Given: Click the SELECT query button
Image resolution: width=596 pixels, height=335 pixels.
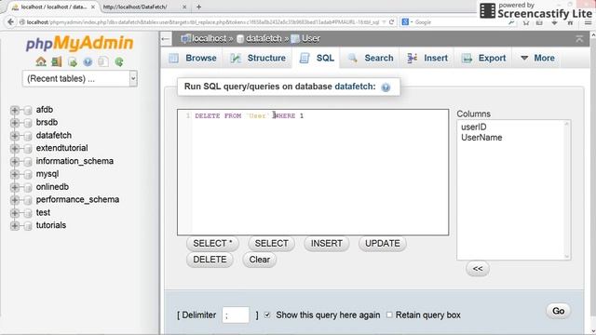Looking at the screenshot, I should click(x=271, y=244).
